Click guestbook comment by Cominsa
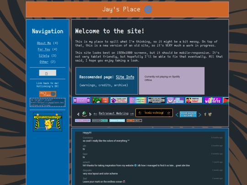247x185 pixels. point(106,141)
